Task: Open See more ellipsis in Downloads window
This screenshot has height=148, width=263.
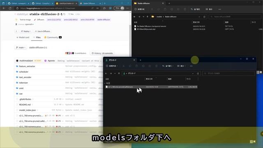Action: pyautogui.click(x=191, y=66)
